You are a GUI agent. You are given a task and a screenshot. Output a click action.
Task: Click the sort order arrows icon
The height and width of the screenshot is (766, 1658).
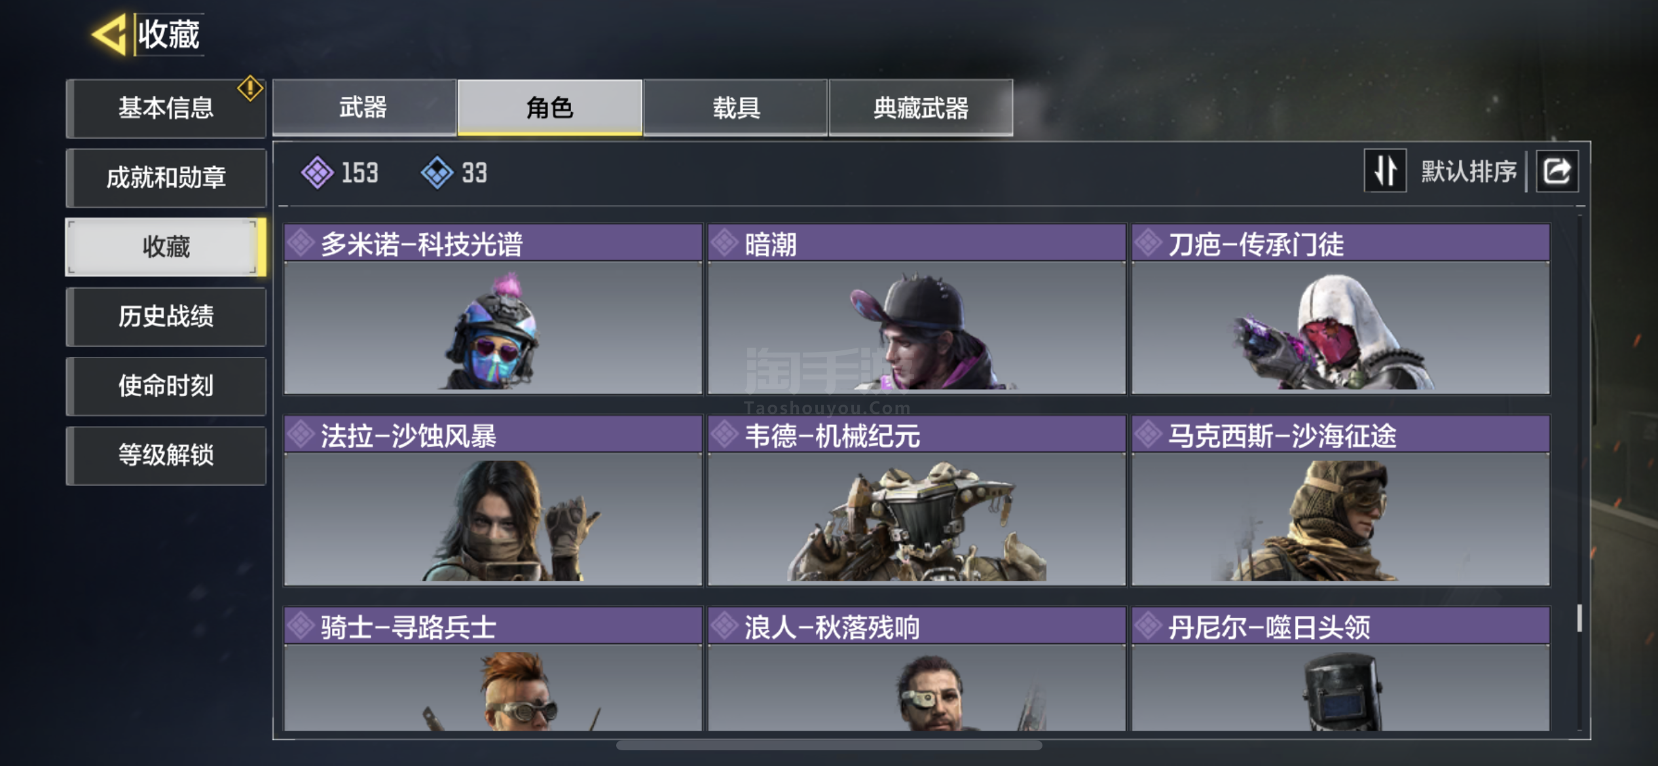click(1385, 172)
